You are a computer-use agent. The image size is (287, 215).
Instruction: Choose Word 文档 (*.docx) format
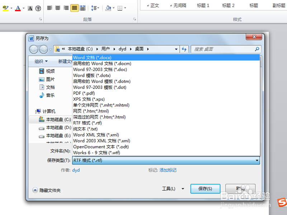pyautogui.click(x=166, y=58)
